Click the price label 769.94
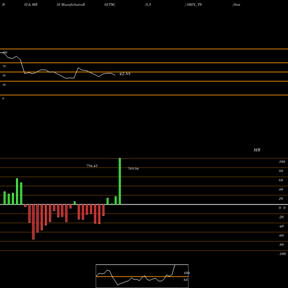This screenshot has width=288, height=288. tap(133, 169)
